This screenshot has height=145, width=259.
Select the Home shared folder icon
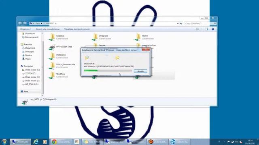tap(138, 37)
